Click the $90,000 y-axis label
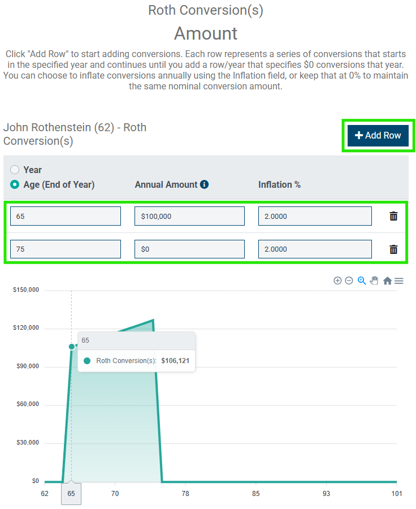This screenshot has width=416, height=509. 28,366
